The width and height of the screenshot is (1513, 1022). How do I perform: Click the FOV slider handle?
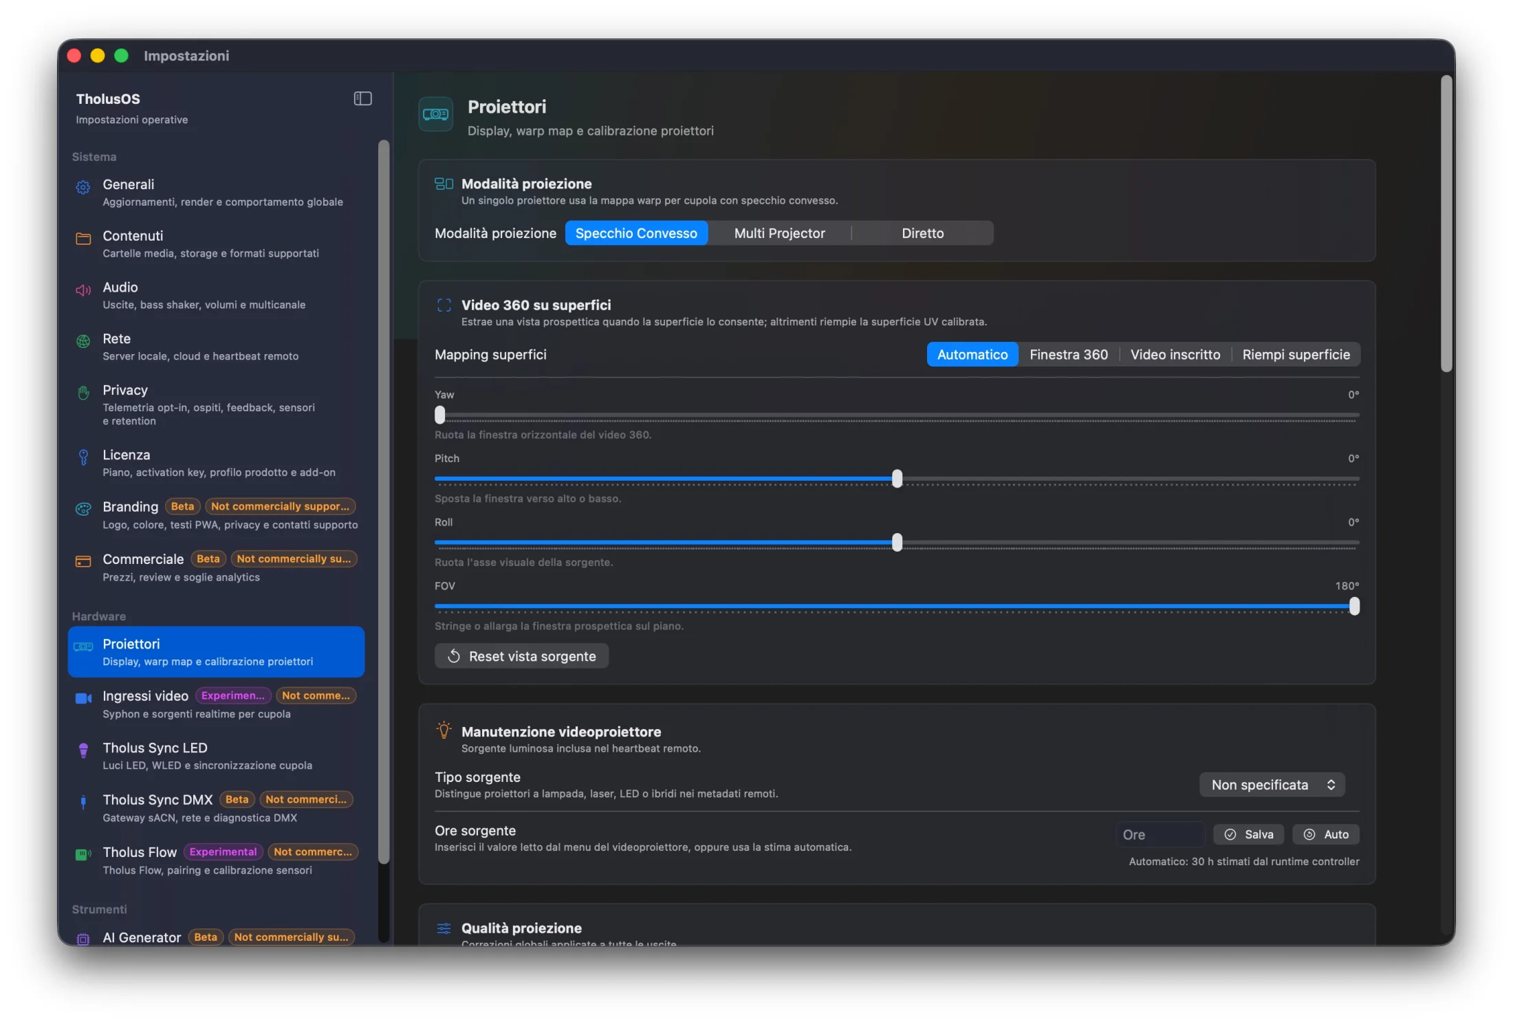[1354, 607]
